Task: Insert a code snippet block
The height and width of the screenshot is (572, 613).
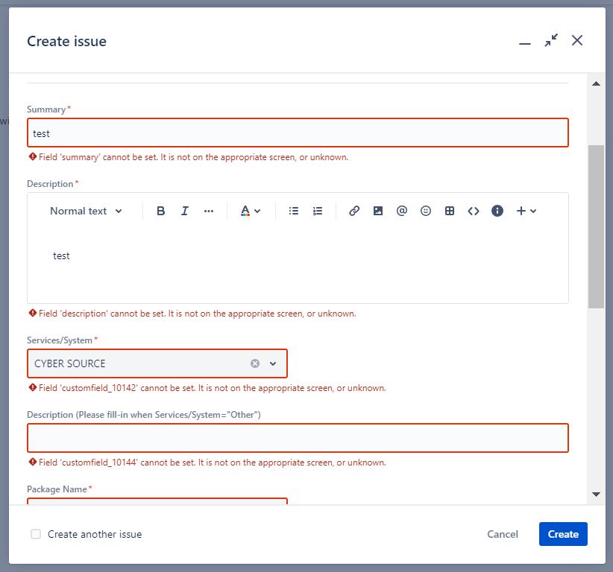Action: pos(474,211)
